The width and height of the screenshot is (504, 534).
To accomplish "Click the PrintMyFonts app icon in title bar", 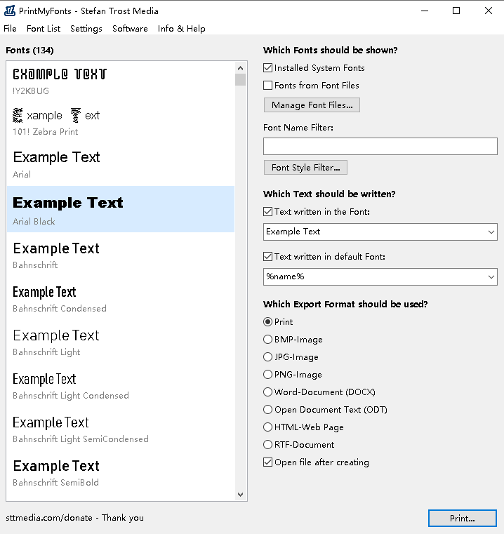I will (x=10, y=11).
